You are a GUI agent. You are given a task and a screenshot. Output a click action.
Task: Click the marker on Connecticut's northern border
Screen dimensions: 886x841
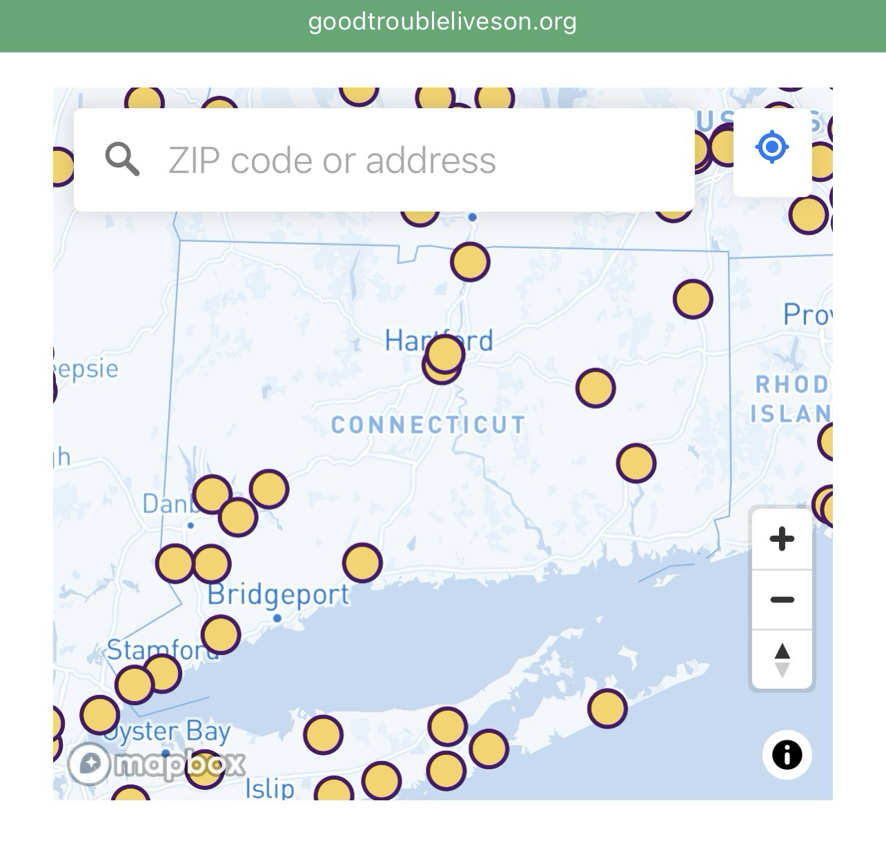click(471, 262)
